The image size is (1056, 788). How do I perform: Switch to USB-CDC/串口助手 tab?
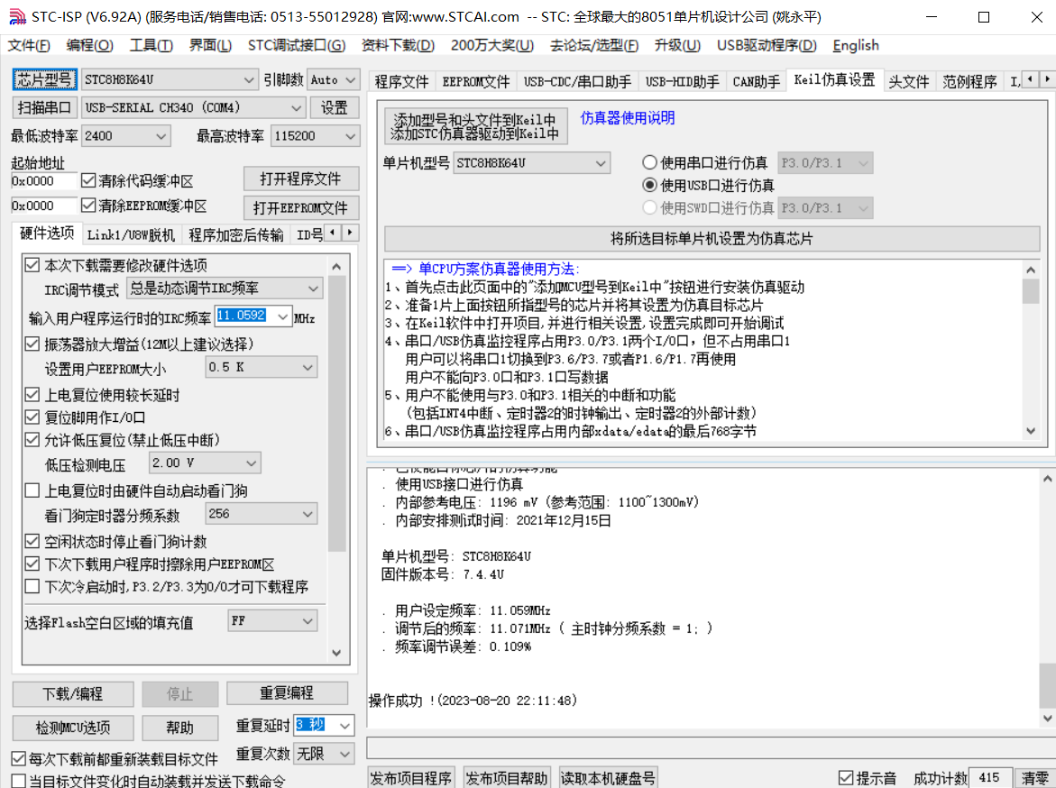(578, 81)
